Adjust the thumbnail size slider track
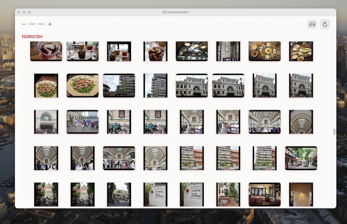 (36, 24)
